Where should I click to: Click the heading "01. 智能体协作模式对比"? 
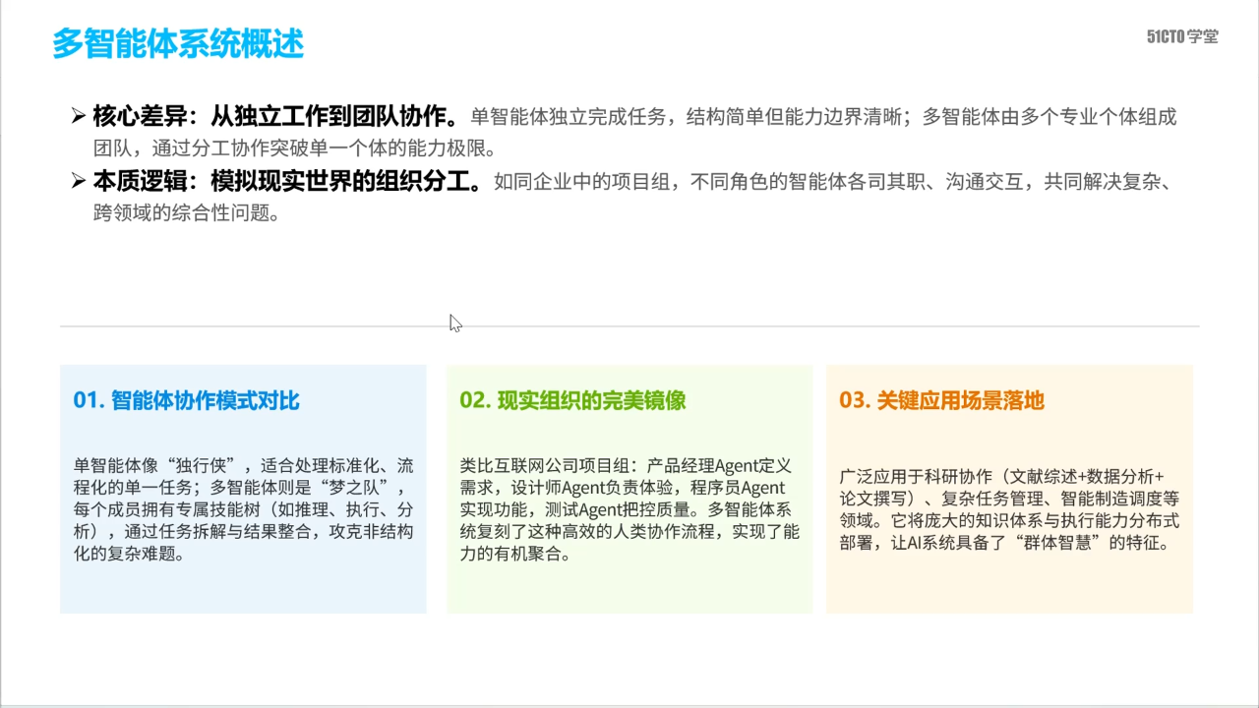(x=187, y=400)
